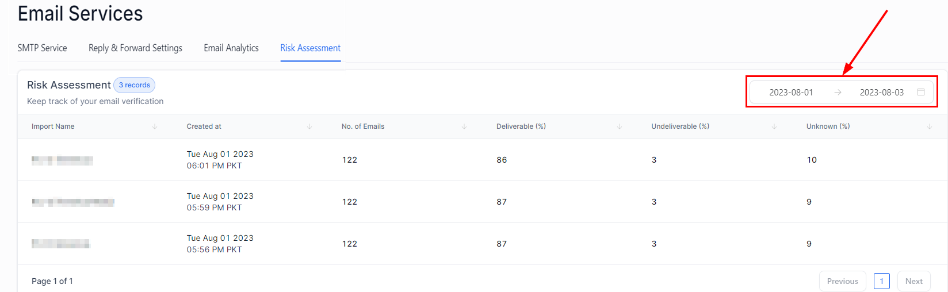
Task: Select page 1 in pagination
Action: click(x=881, y=281)
